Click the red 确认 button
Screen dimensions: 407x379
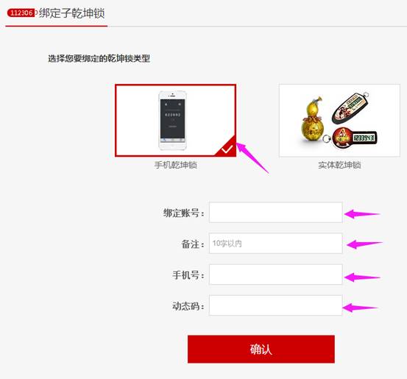pyautogui.click(x=261, y=349)
